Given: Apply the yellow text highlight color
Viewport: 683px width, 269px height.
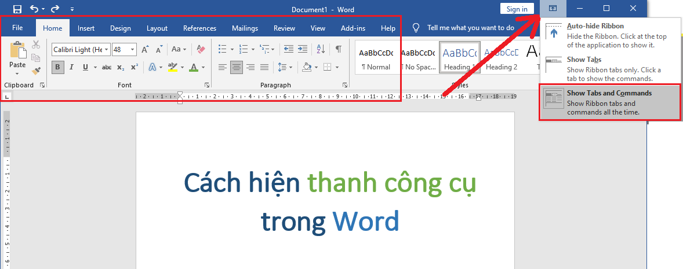Looking at the screenshot, I should click(173, 67).
